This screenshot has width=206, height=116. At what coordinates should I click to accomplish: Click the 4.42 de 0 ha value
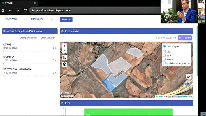pyautogui.click(x=10, y=73)
